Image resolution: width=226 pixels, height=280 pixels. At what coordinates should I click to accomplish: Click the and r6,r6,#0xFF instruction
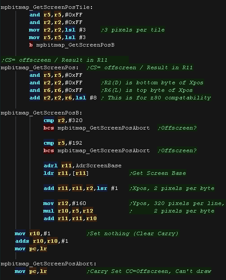(56, 90)
